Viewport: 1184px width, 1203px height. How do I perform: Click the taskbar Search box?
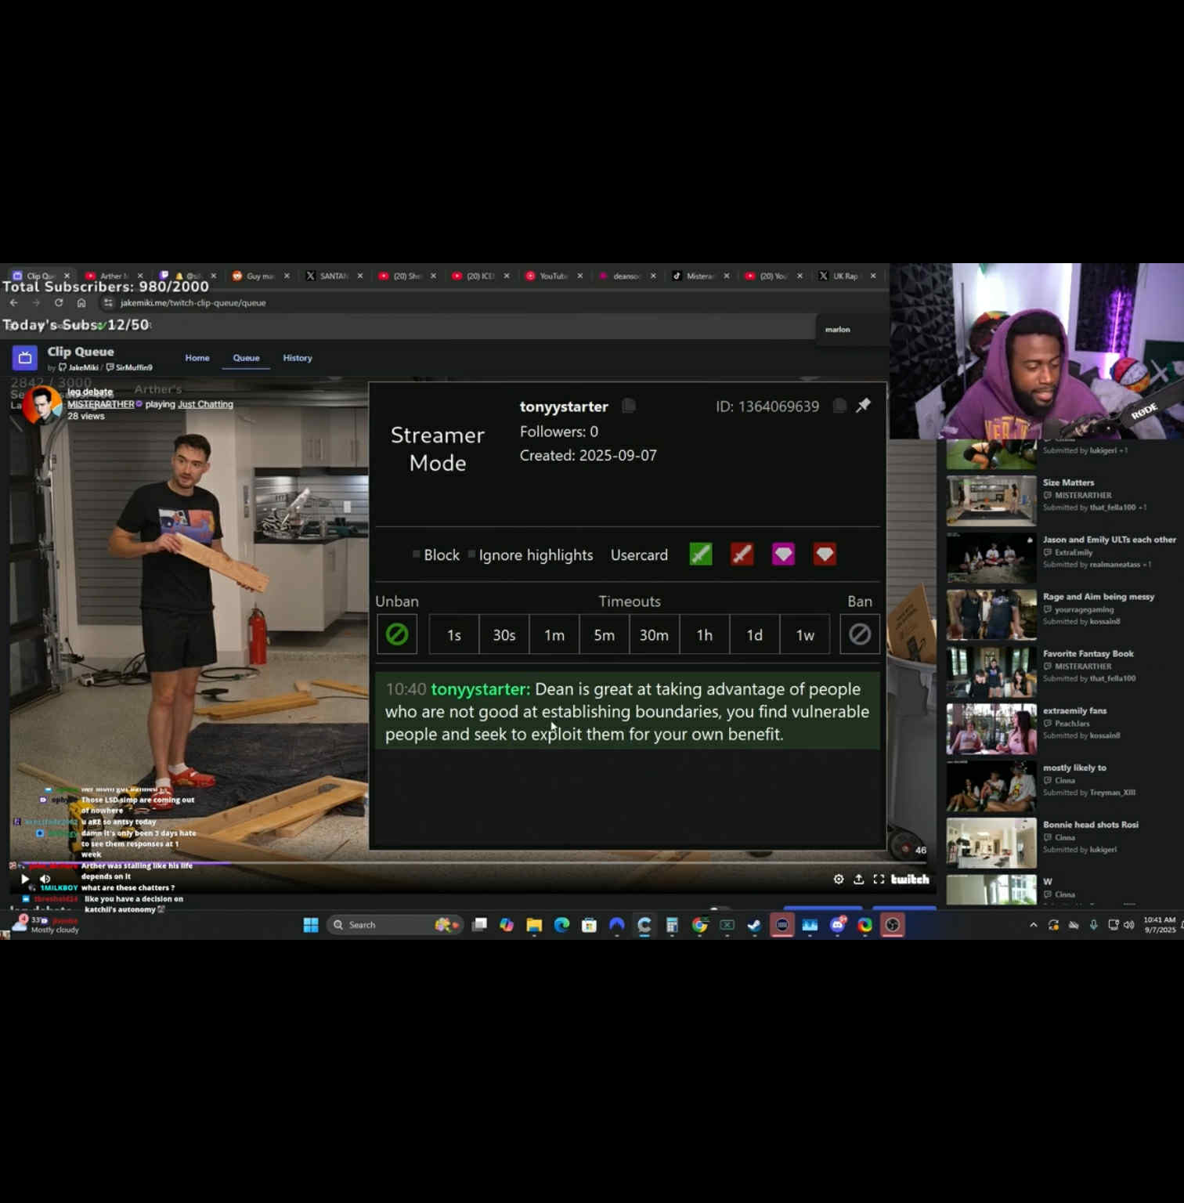395,925
